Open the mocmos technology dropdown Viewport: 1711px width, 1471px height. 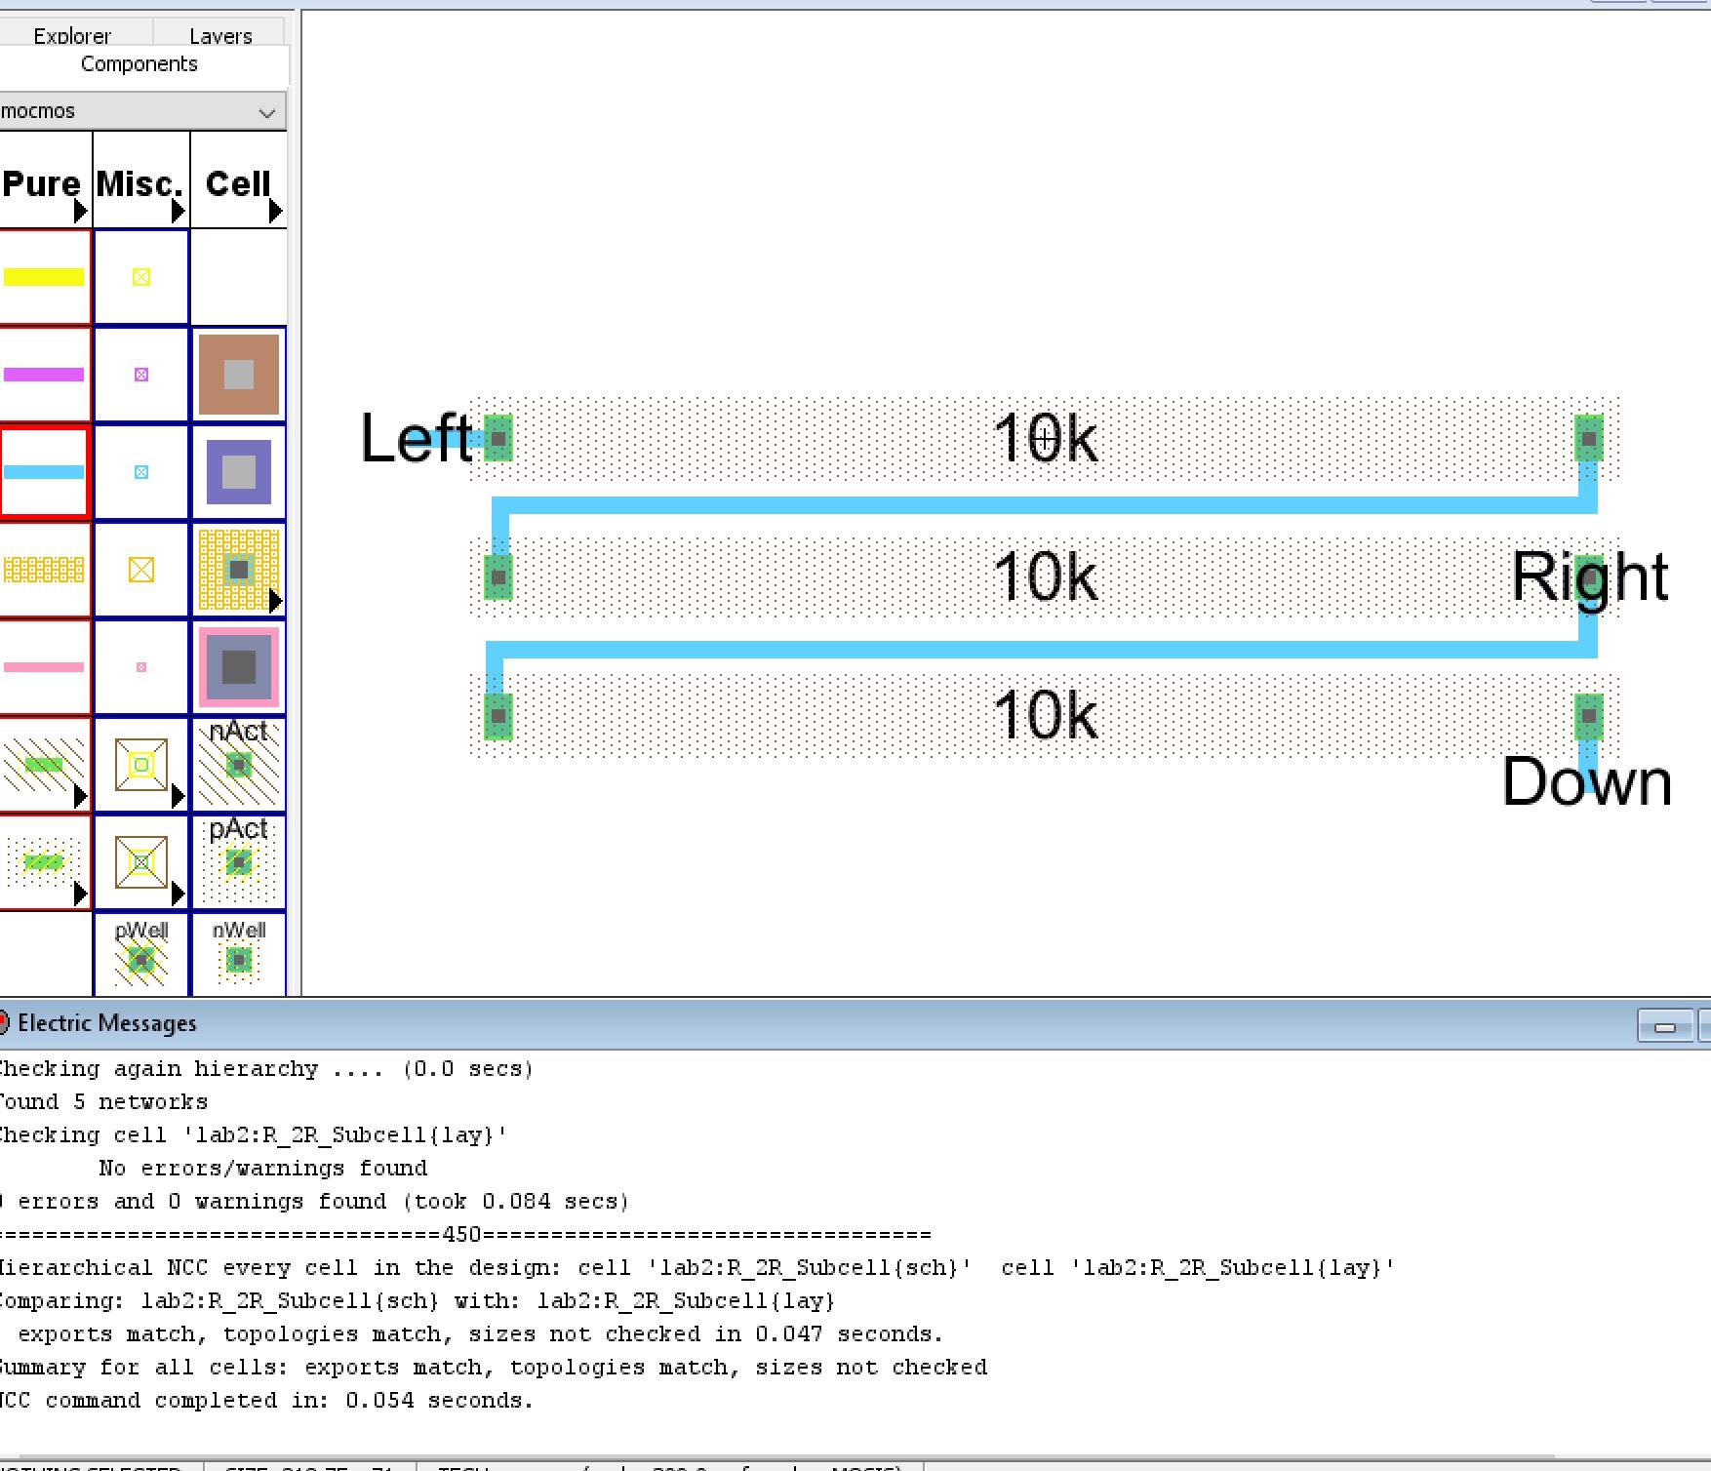(x=141, y=111)
